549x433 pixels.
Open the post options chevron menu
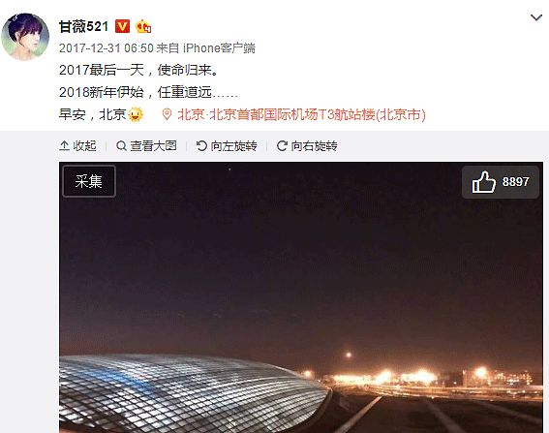tap(536, 16)
